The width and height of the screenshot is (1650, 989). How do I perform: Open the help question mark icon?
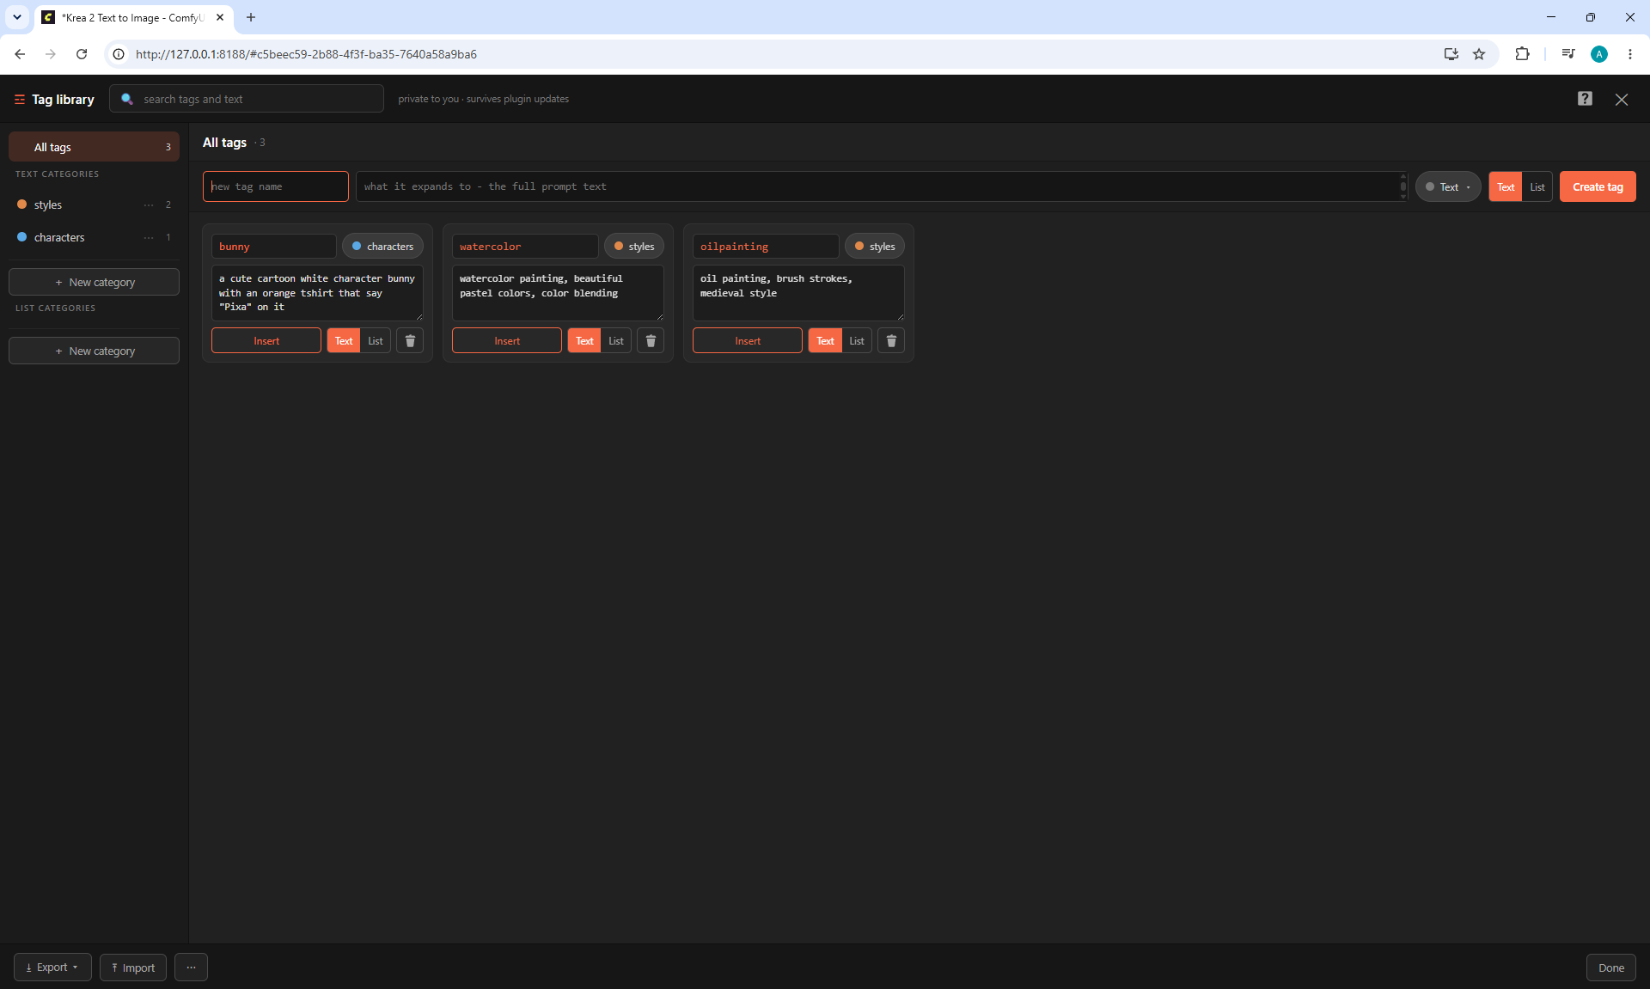point(1585,99)
